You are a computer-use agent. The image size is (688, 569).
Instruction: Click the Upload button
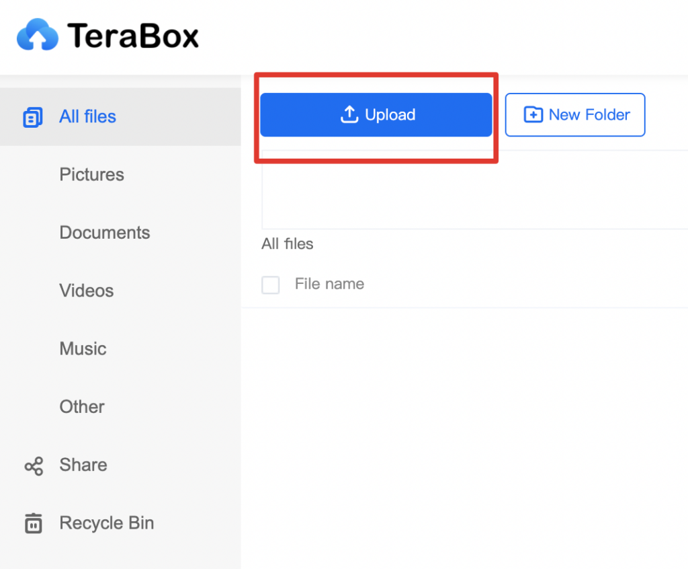[376, 114]
